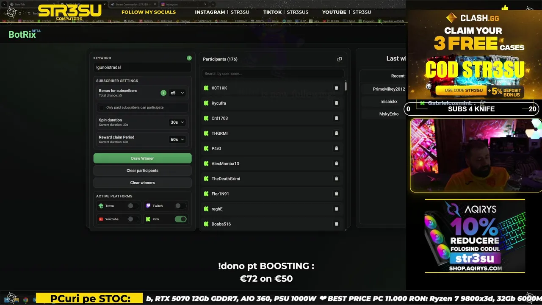Expand the 30s spin duration dropdown
Image resolution: width=542 pixels, height=305 pixels.
[x=177, y=122]
